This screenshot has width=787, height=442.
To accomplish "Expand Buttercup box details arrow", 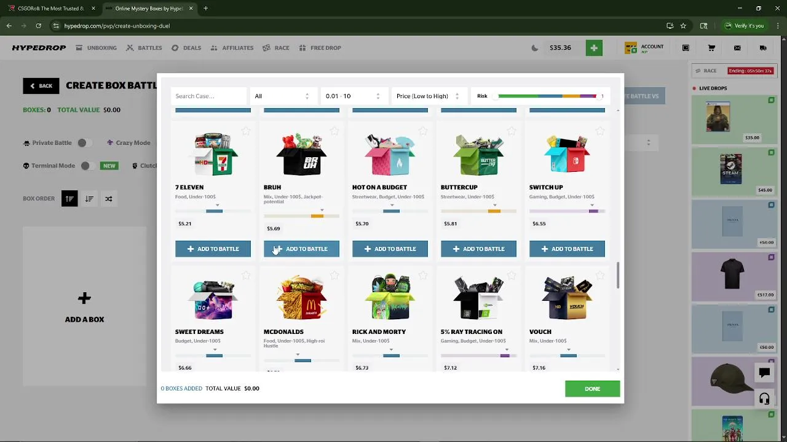I will (496, 205).
